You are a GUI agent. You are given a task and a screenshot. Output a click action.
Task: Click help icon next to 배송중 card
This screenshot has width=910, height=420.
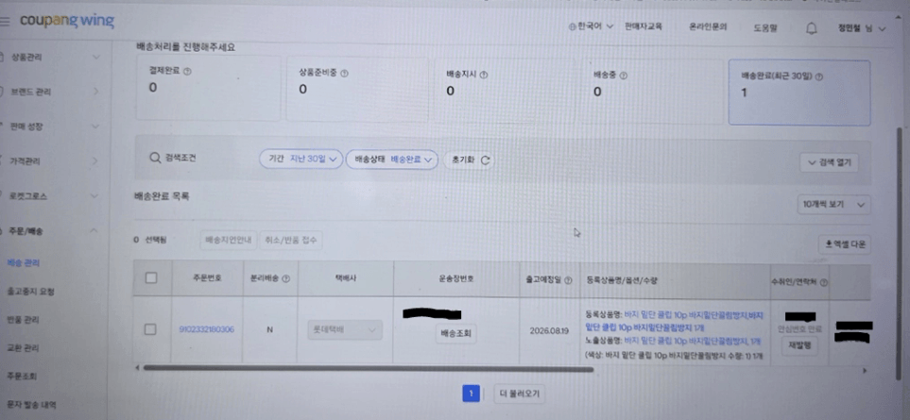pos(624,76)
